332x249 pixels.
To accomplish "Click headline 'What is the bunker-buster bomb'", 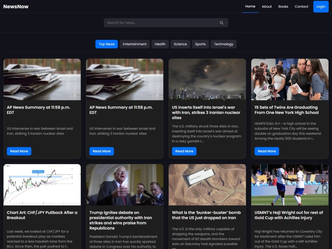I will (207, 215).
